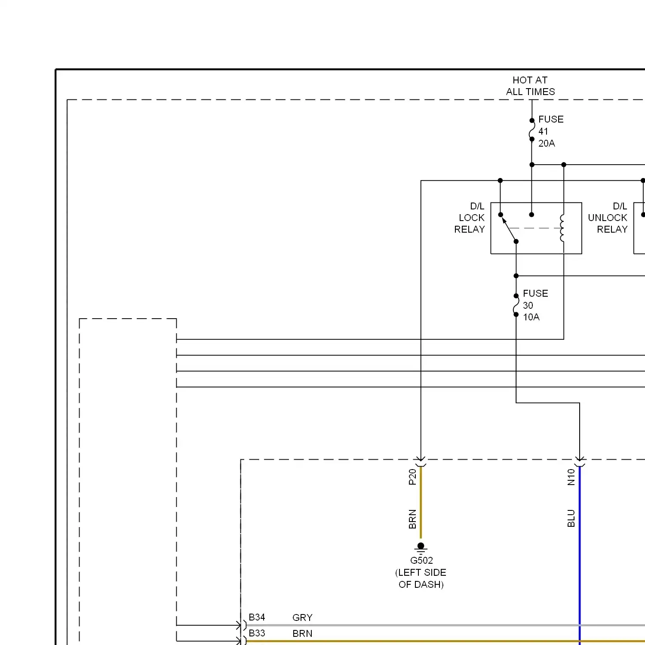Click the P20 pin label

coord(412,477)
